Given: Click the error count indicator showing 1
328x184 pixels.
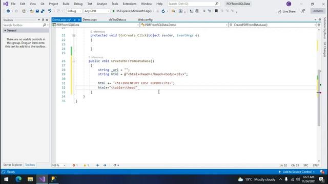Looking at the screenshot, I should pyautogui.click(x=75, y=165).
